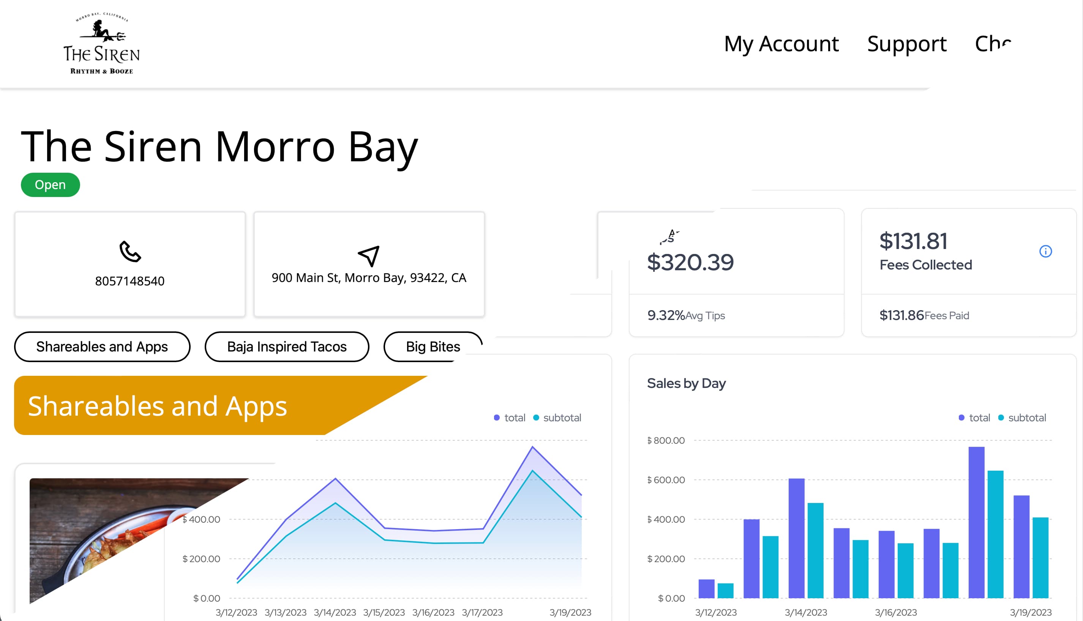Toggle subtotal series in Sales by Day legend

pyautogui.click(x=1022, y=418)
